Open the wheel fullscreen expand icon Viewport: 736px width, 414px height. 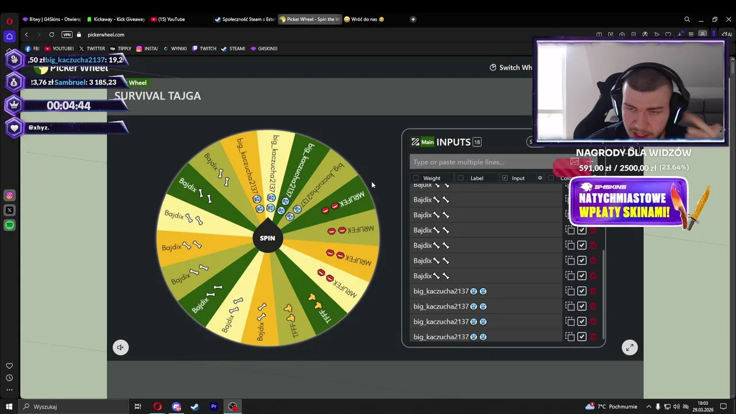tap(630, 347)
